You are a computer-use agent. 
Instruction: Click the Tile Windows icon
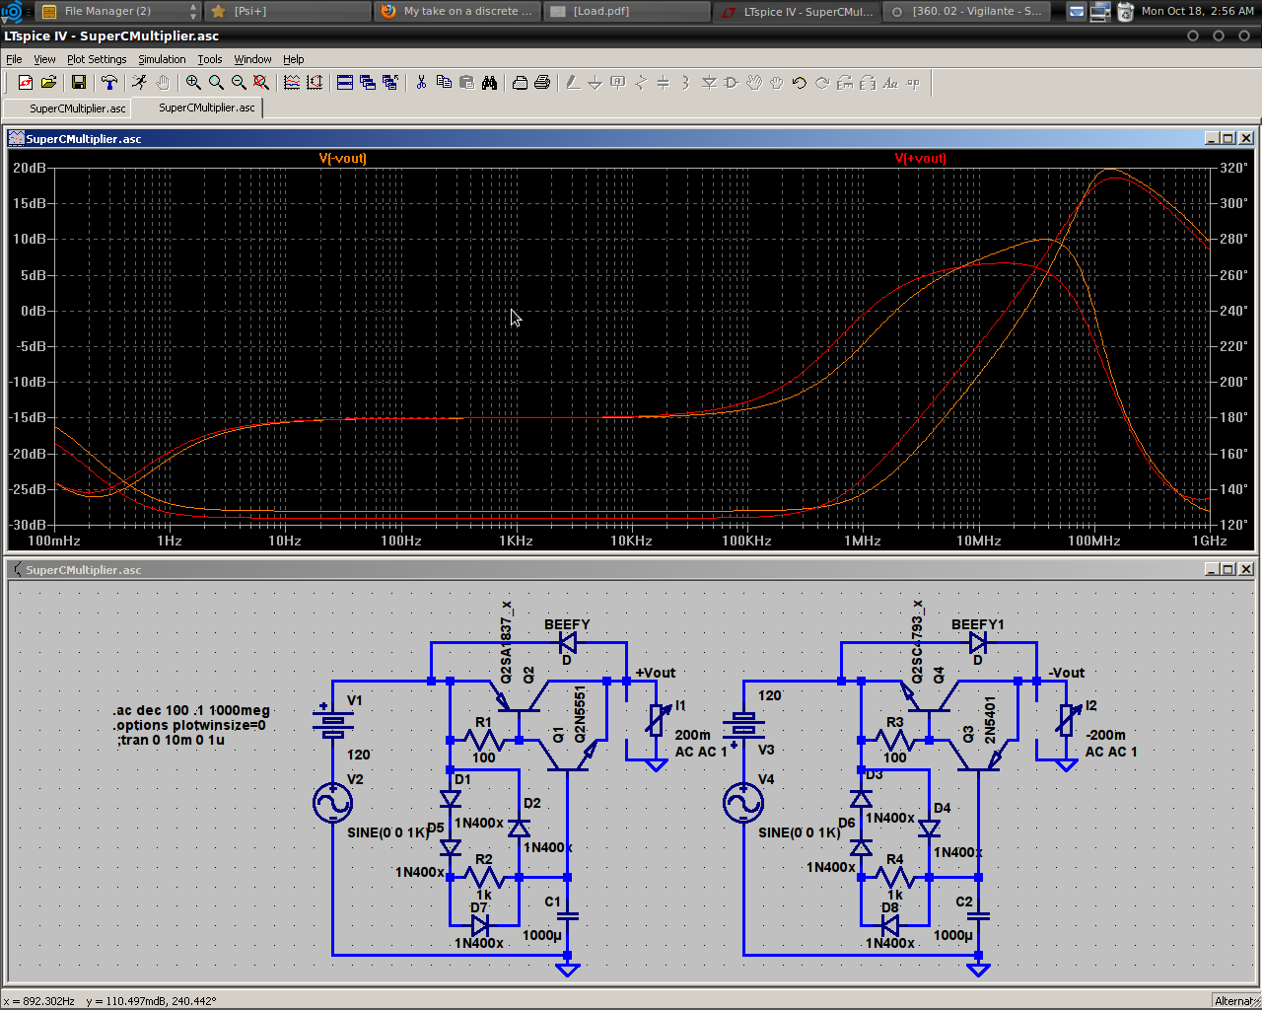tap(345, 83)
